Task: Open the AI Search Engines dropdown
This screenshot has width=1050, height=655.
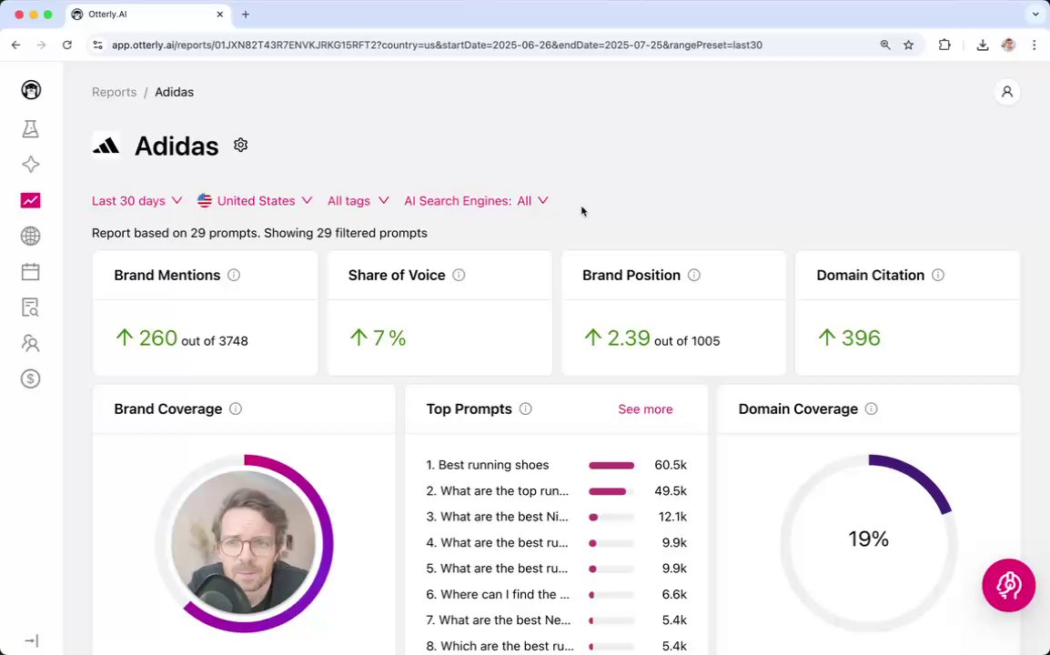Action: click(476, 201)
